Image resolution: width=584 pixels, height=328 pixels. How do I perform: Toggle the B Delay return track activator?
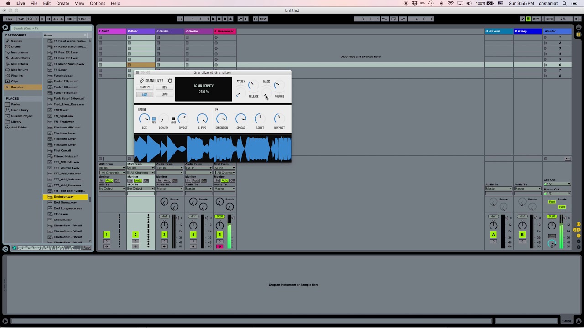[522, 235]
